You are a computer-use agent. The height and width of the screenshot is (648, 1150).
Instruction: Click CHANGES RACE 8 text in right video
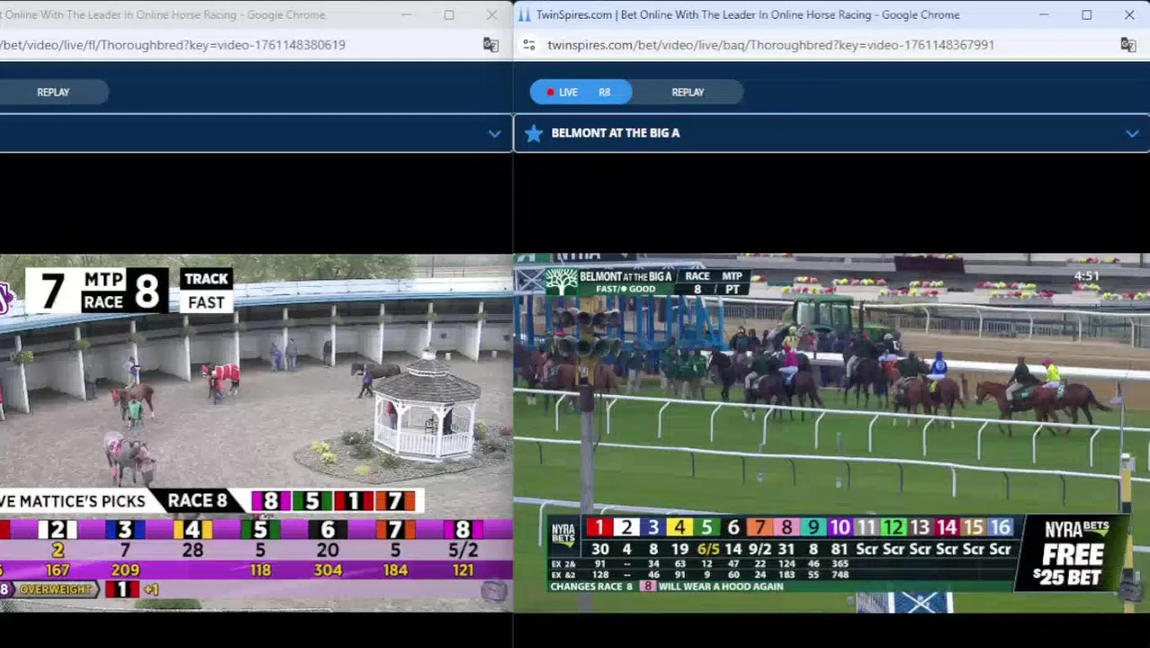click(591, 586)
